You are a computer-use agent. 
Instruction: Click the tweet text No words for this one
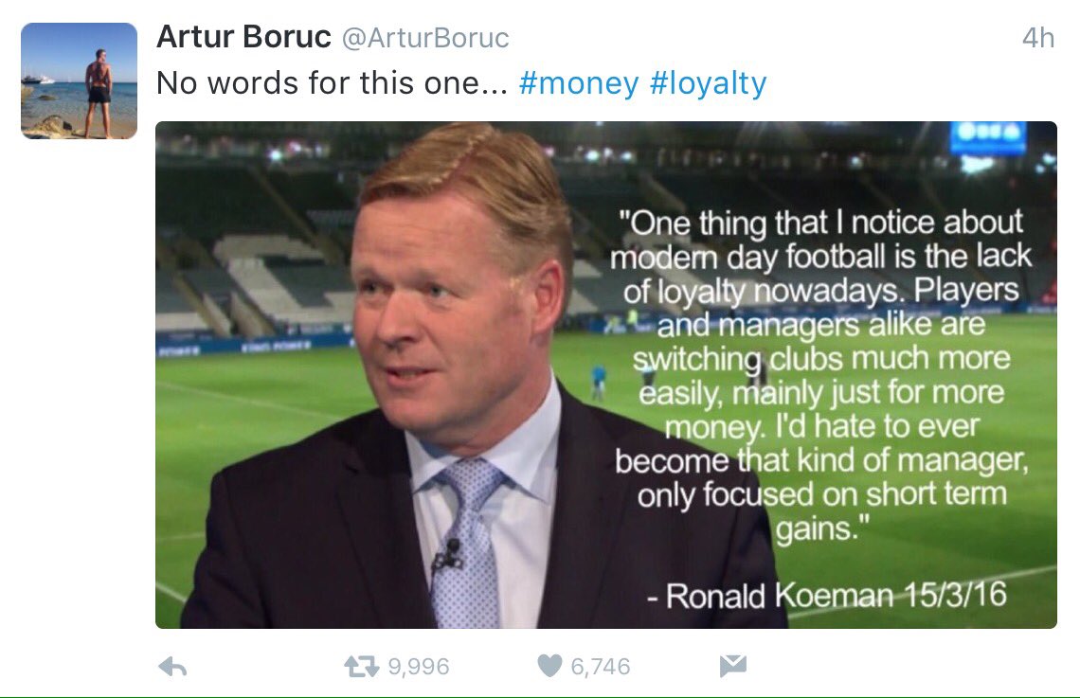pos(332,83)
